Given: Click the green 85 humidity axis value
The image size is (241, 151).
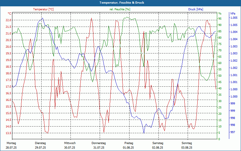Looking at the screenshot, I should click(x=220, y=31).
